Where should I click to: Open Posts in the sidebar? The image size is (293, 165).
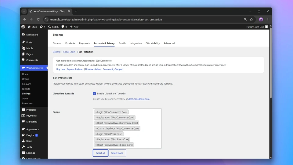pos(27,42)
